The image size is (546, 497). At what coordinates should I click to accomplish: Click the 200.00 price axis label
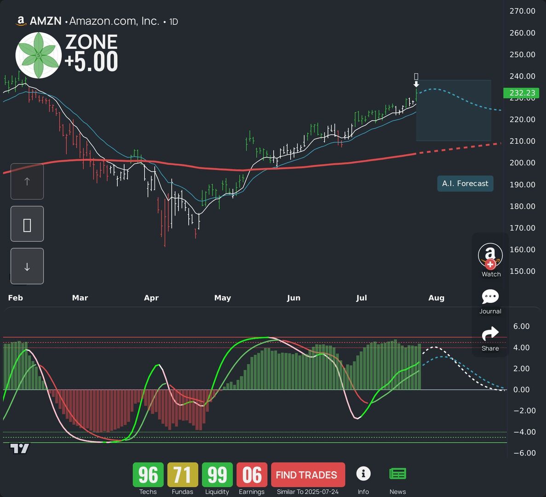523,162
